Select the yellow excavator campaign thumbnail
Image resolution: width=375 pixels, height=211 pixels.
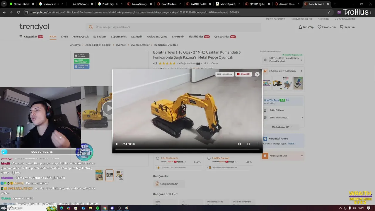(x=277, y=83)
